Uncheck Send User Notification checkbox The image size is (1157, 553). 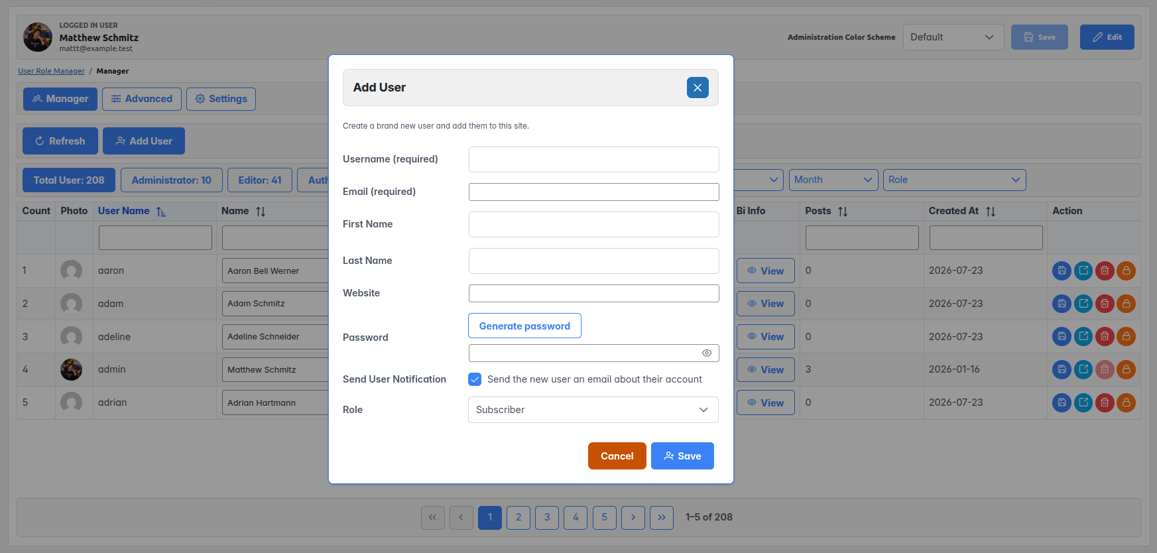coord(475,379)
